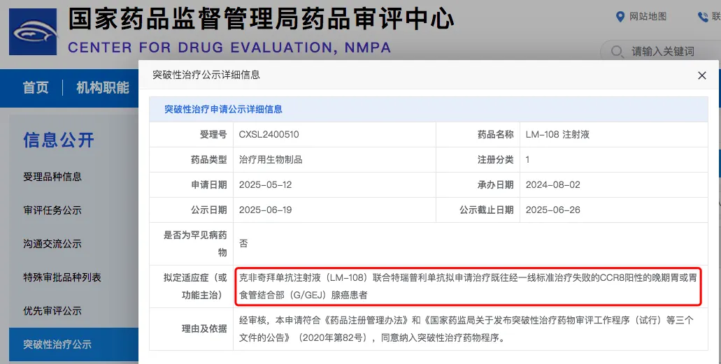Click the site map location pin icon

620,17
